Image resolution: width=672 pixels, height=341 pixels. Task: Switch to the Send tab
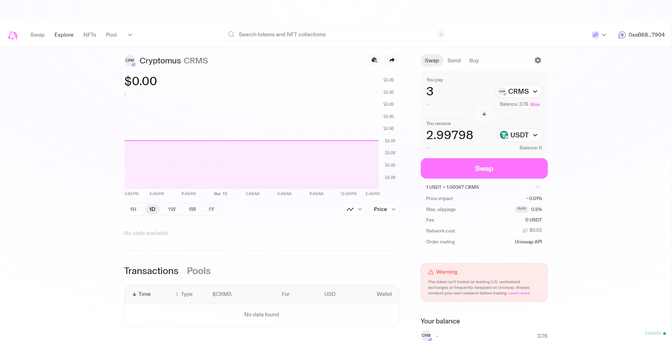tap(454, 60)
